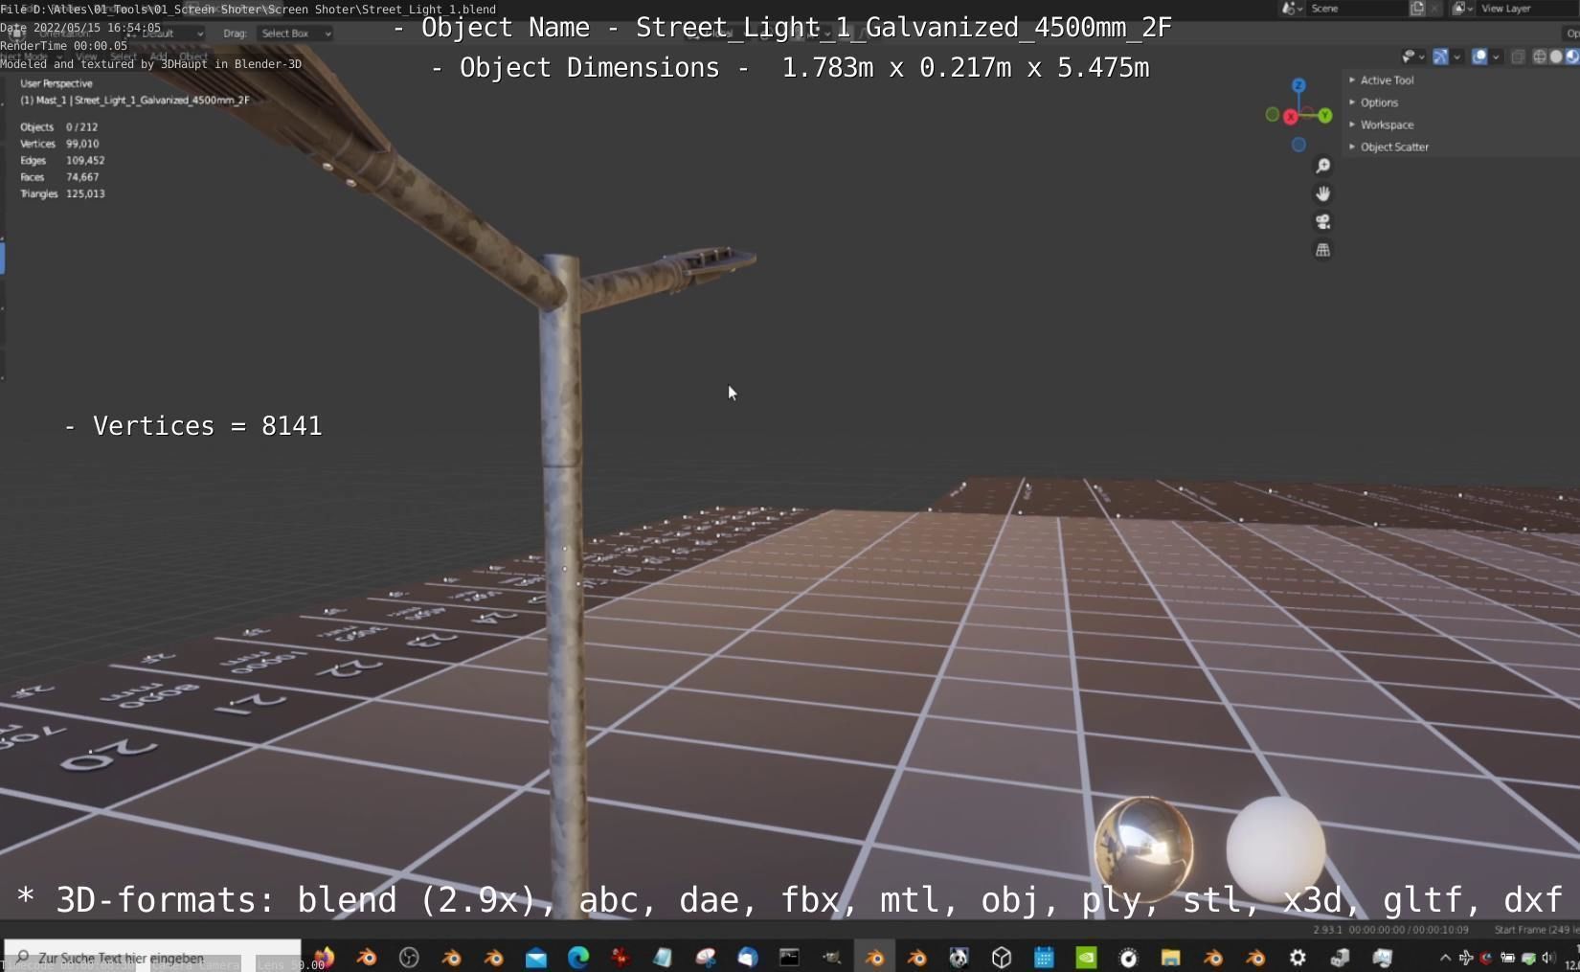Click the negative Y axis gizmo circle
This screenshot has height=972, width=1580.
(x=1272, y=115)
